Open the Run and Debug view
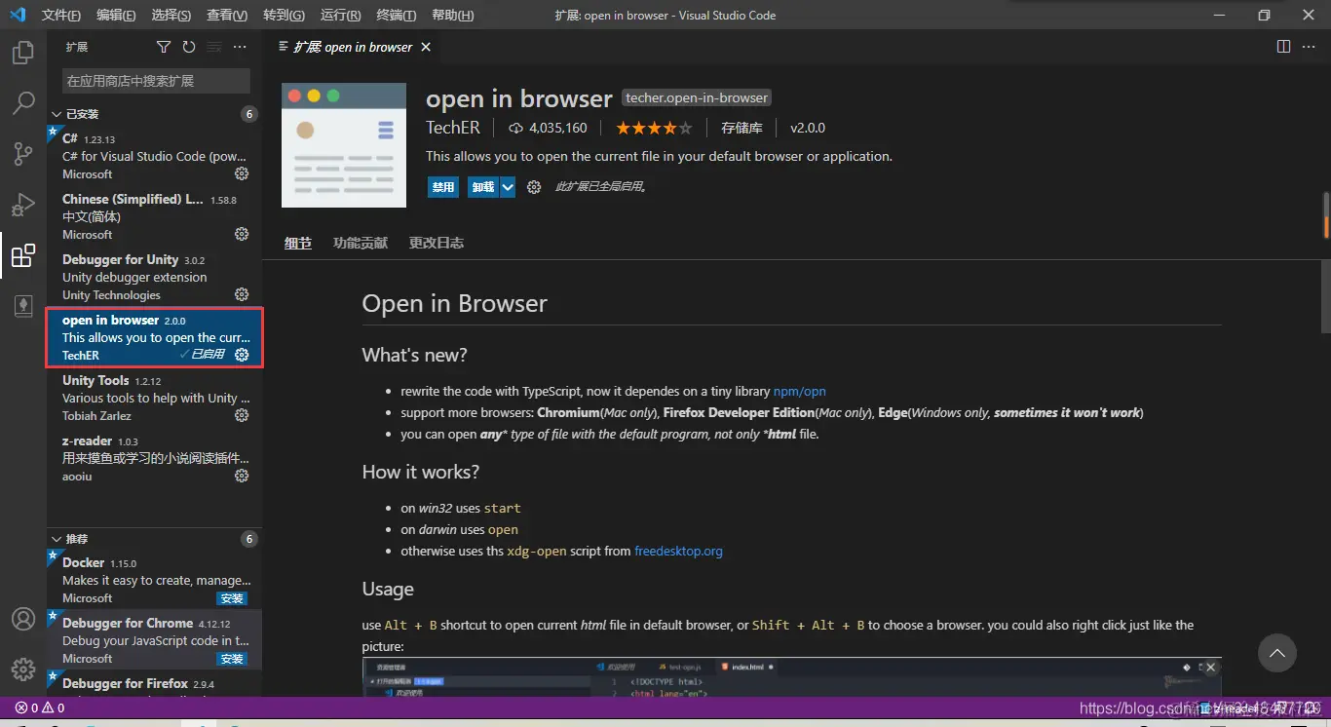Viewport: 1331px width, 727px height. point(23,205)
